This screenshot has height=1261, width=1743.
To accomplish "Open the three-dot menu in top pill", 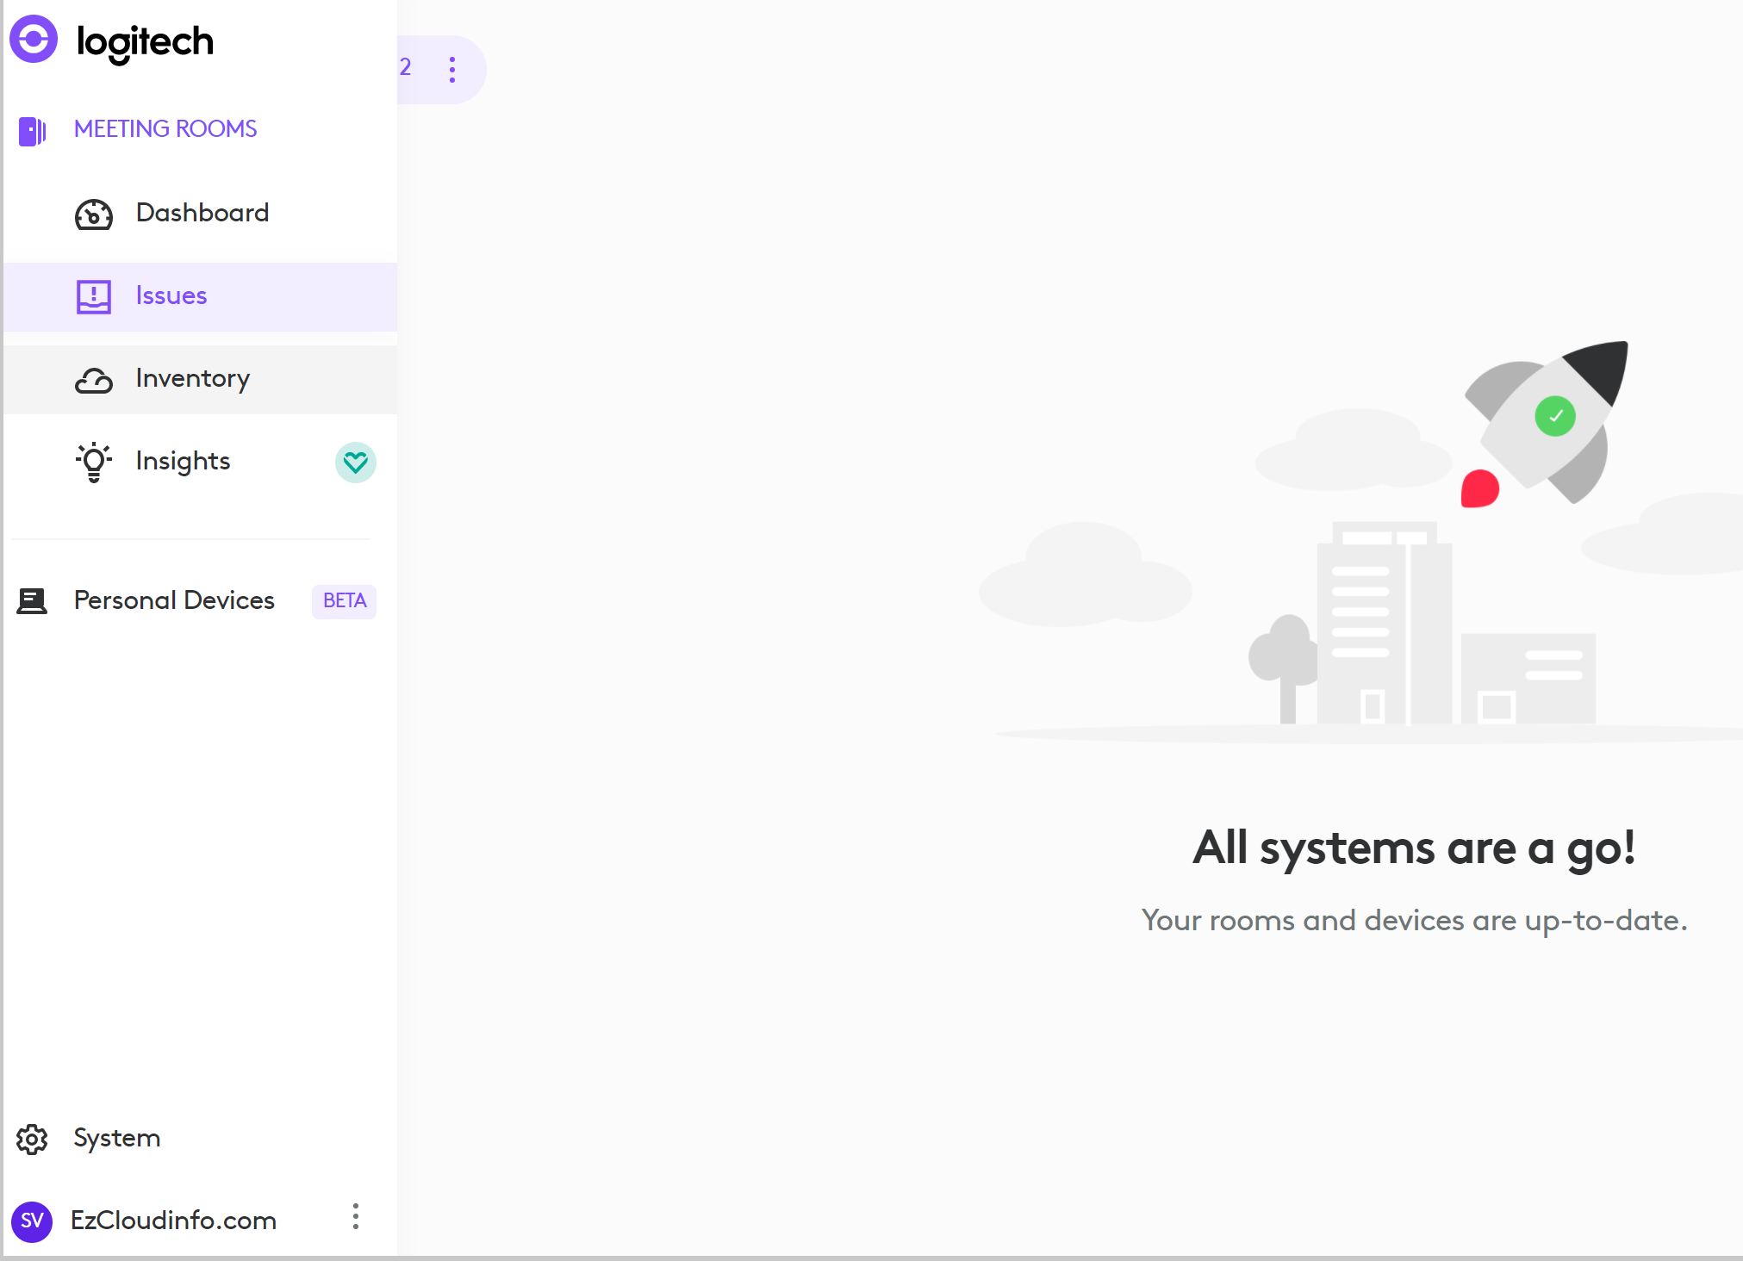I will tap(452, 70).
